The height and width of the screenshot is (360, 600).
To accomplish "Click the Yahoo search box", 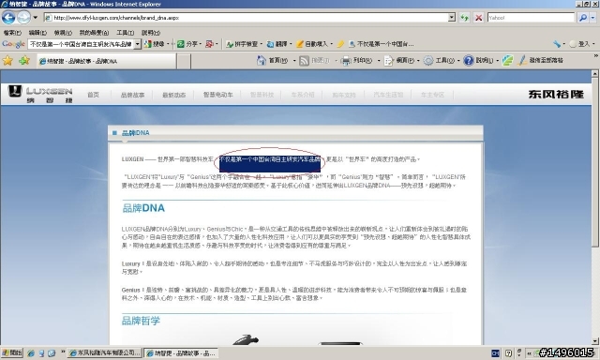I will click(x=532, y=18).
